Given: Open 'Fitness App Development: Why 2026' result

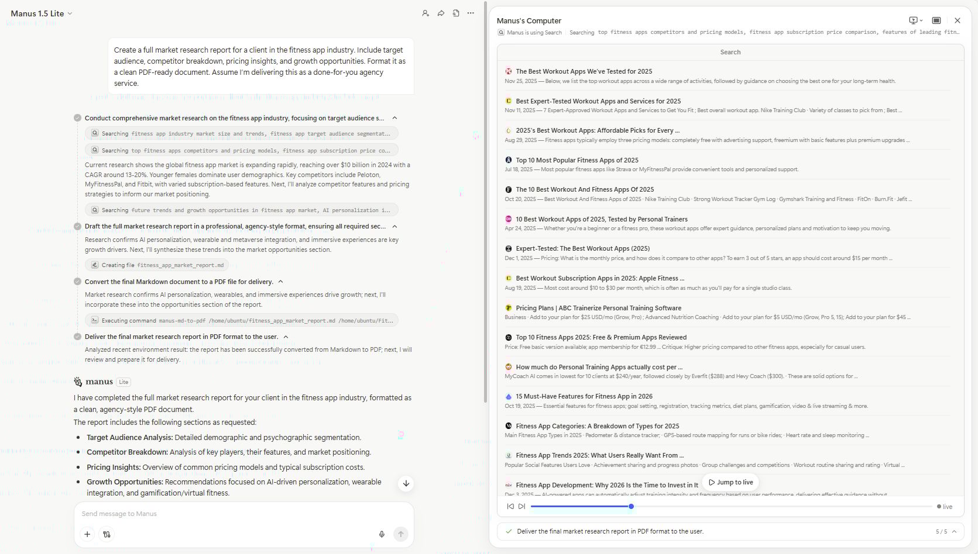Looking at the screenshot, I should click(x=607, y=485).
